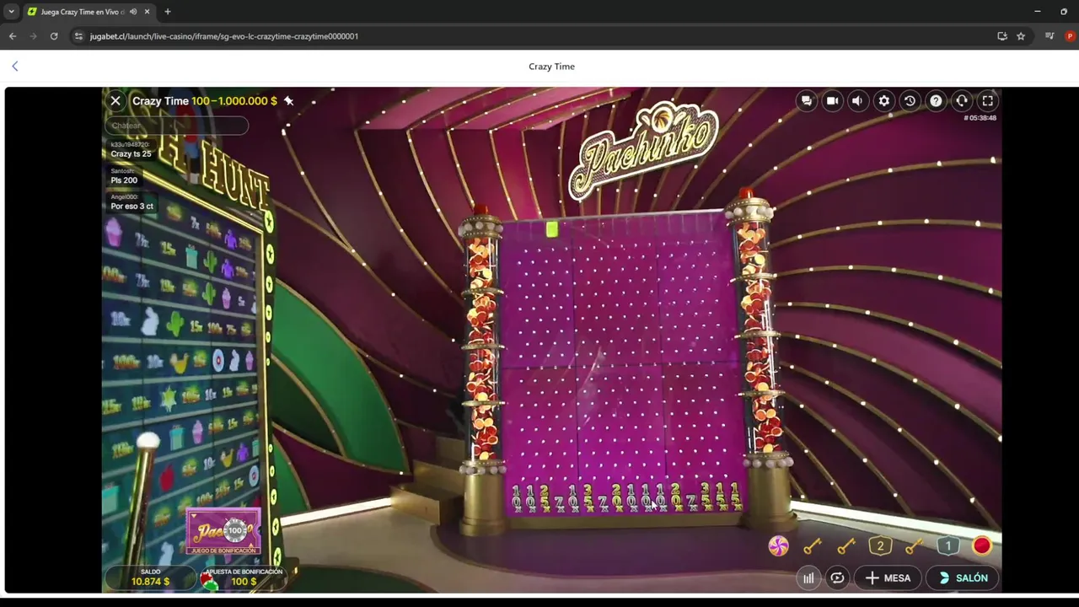1079x607 pixels.
Task: Close the Juega Crazy Time tab
Action: tap(147, 12)
